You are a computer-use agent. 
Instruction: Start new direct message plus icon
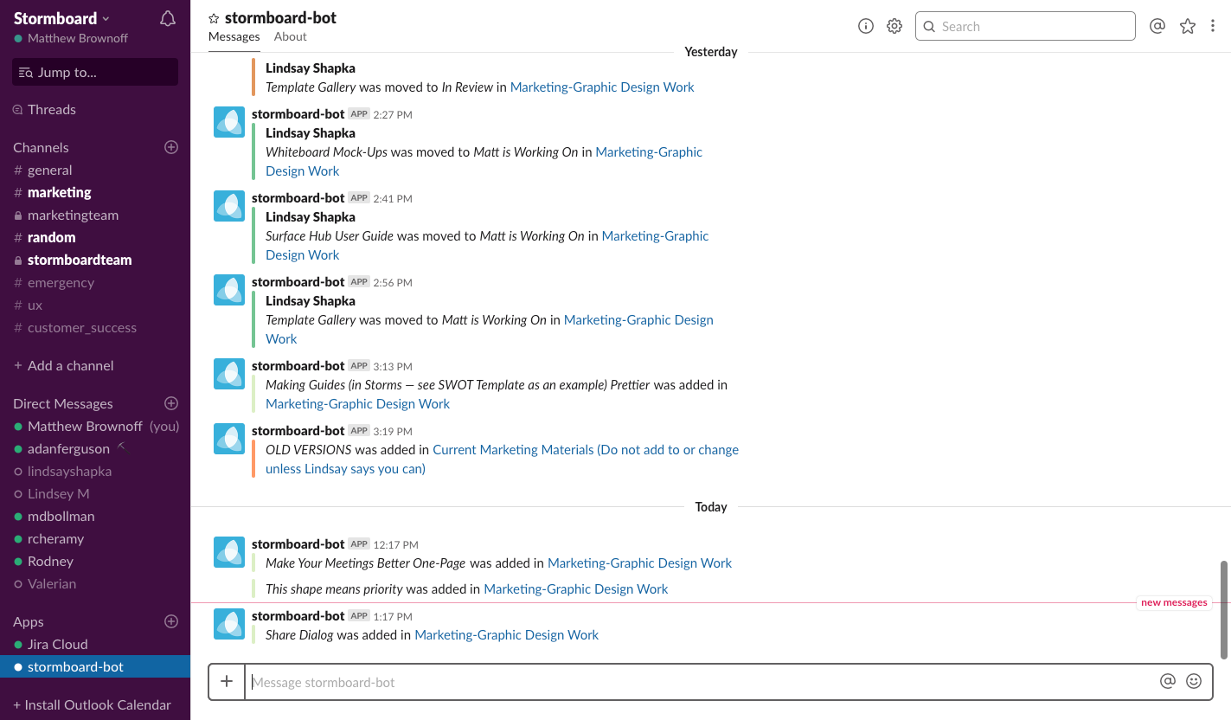pos(171,403)
